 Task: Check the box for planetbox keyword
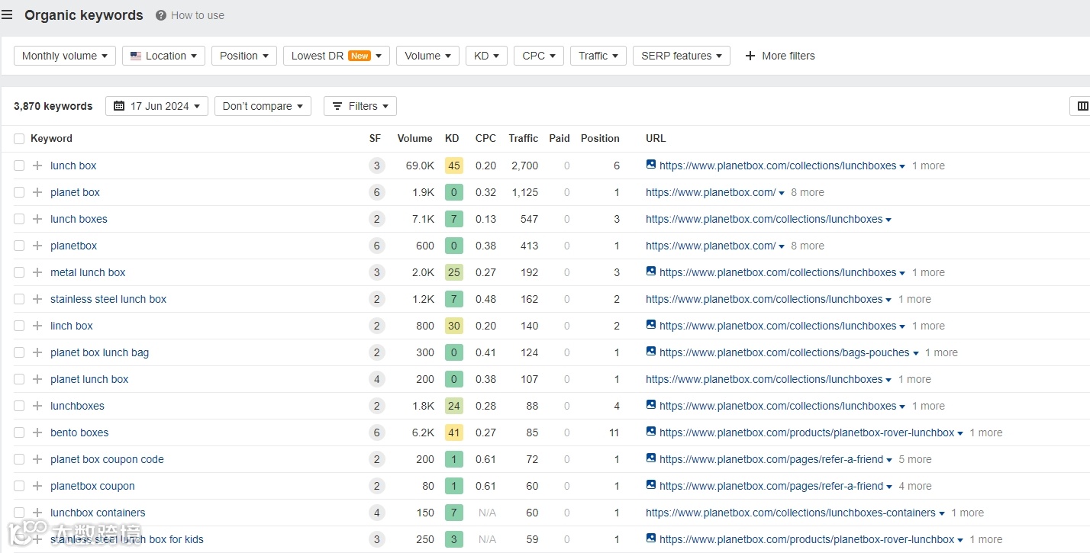(x=19, y=246)
